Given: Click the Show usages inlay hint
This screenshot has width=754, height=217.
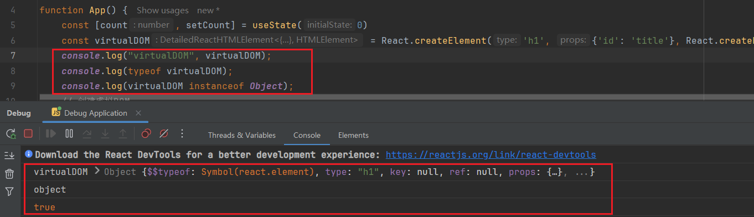Looking at the screenshot, I should click(162, 10).
